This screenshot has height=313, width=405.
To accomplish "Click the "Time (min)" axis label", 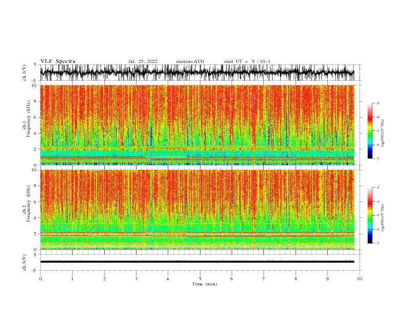I will click(205, 284).
